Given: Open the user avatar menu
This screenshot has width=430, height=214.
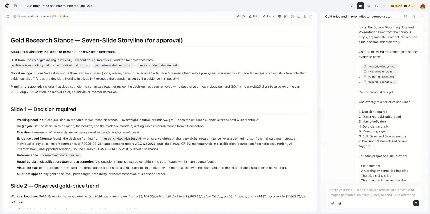Looking at the screenshot, I should pyautogui.click(x=423, y=6).
